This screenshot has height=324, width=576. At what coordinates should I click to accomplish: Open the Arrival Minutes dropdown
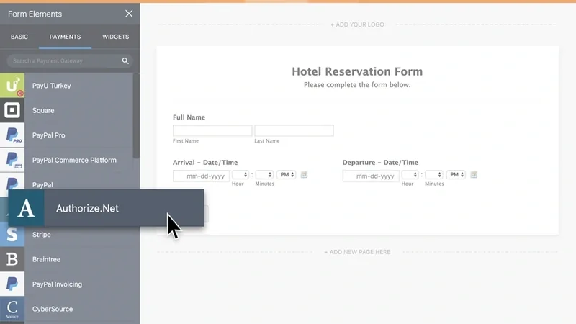264,175
